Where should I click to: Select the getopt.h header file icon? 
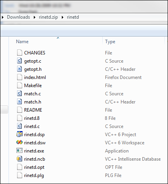(x=19, y=69)
